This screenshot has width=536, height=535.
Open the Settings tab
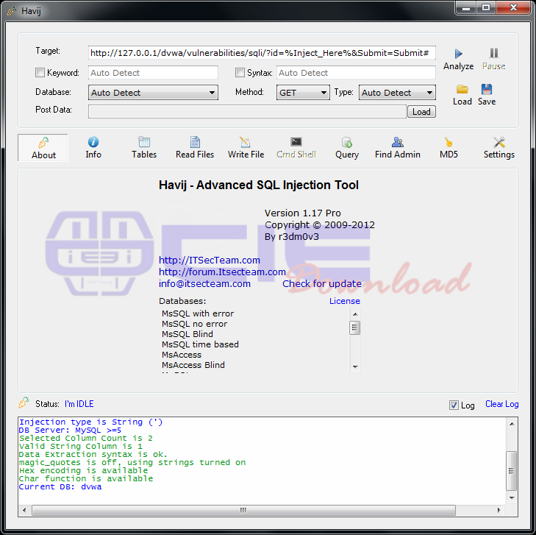(499, 148)
